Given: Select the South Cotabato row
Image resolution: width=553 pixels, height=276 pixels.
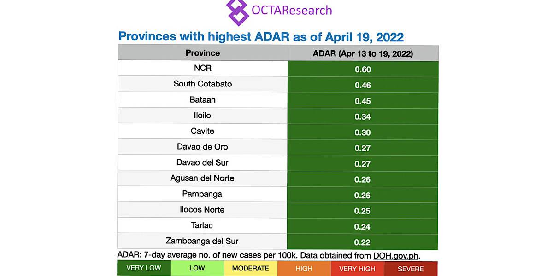Looking at the screenshot, I should 203,84.
